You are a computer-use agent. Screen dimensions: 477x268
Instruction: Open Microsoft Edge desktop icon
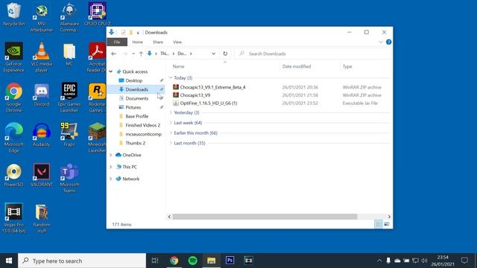click(x=13, y=138)
